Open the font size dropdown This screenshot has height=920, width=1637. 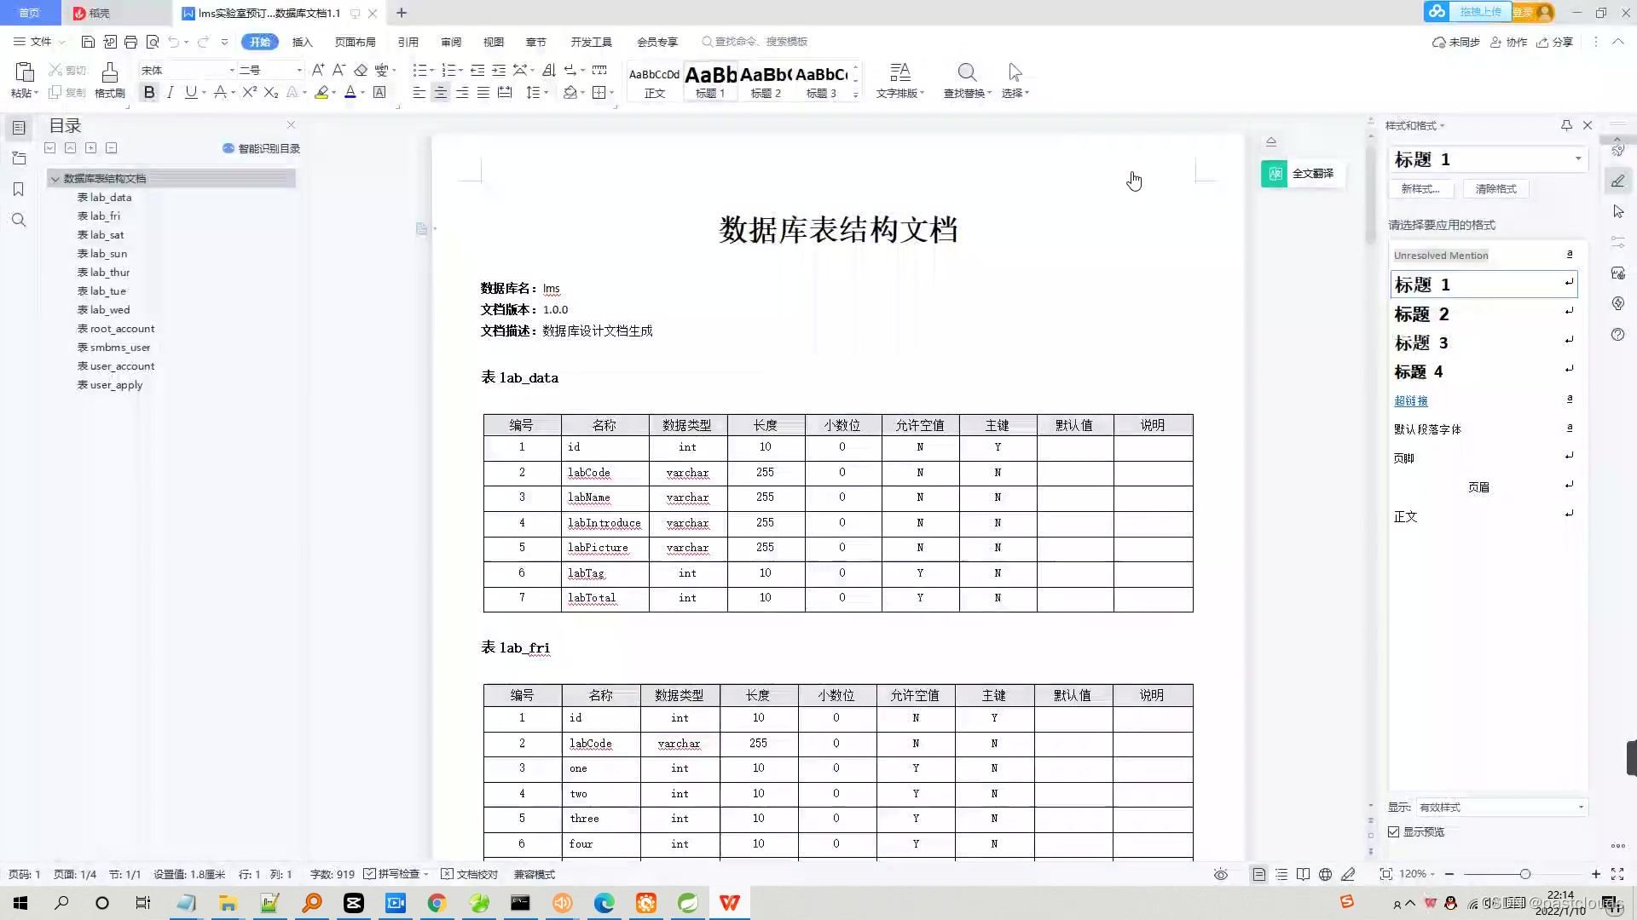click(x=299, y=70)
